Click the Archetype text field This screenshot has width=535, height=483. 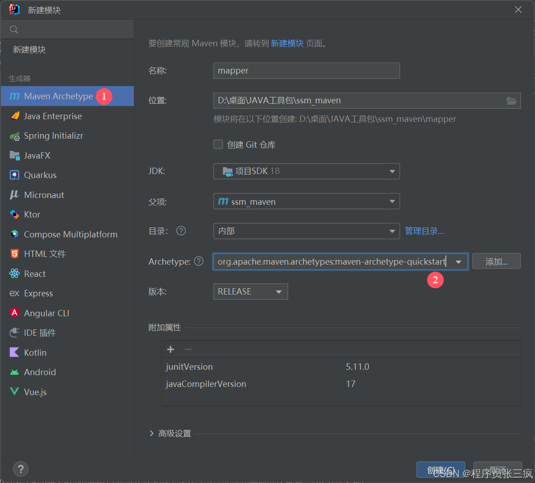[x=331, y=261]
